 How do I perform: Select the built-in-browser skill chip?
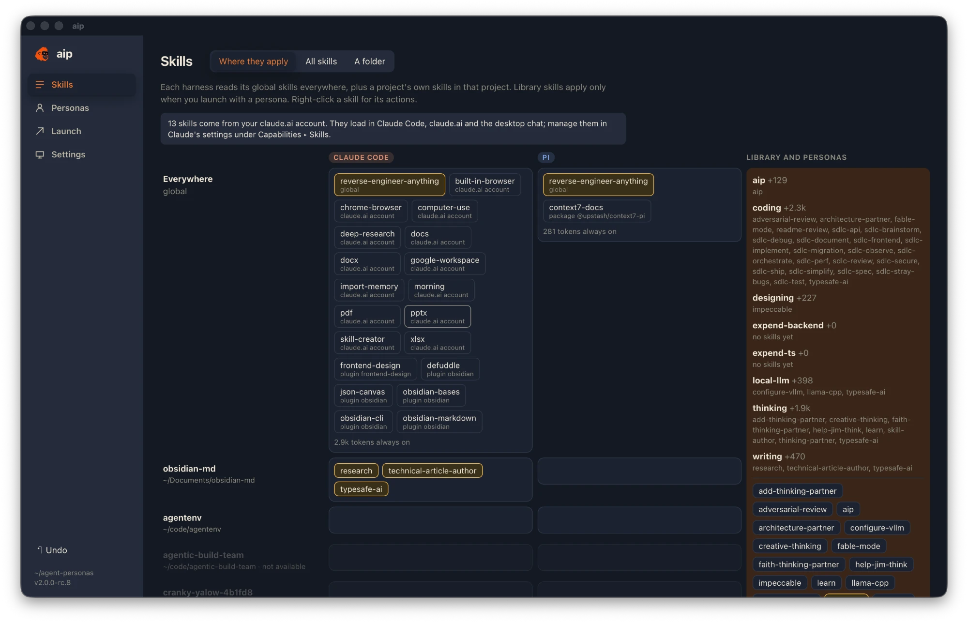coord(484,184)
